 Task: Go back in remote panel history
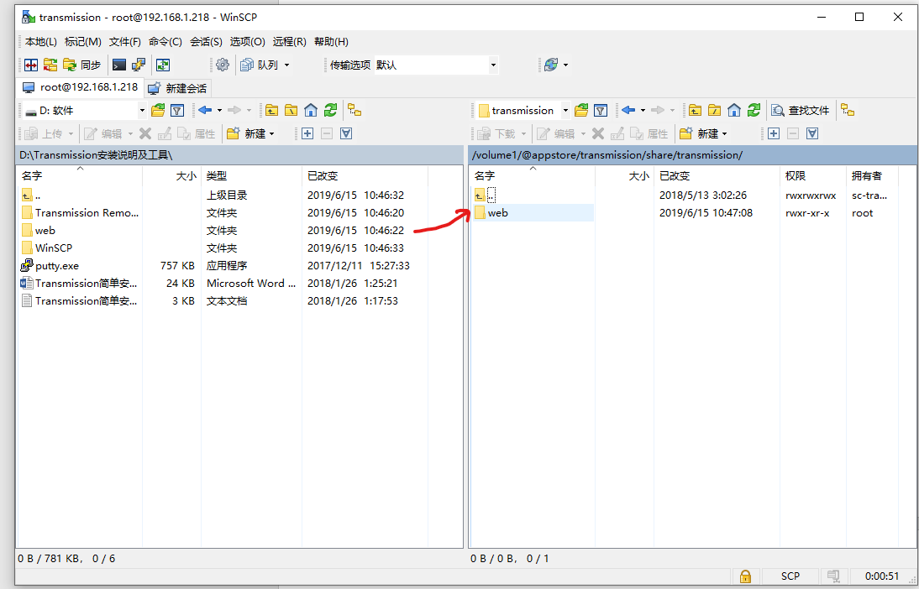pyautogui.click(x=628, y=110)
